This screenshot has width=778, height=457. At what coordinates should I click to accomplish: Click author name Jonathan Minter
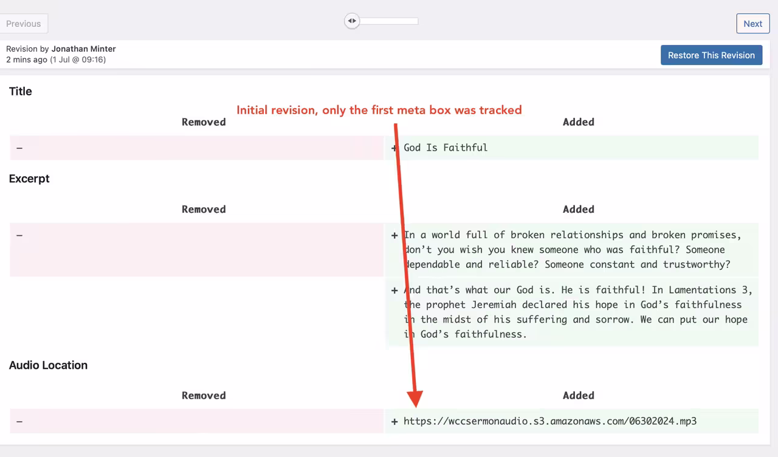click(x=83, y=49)
